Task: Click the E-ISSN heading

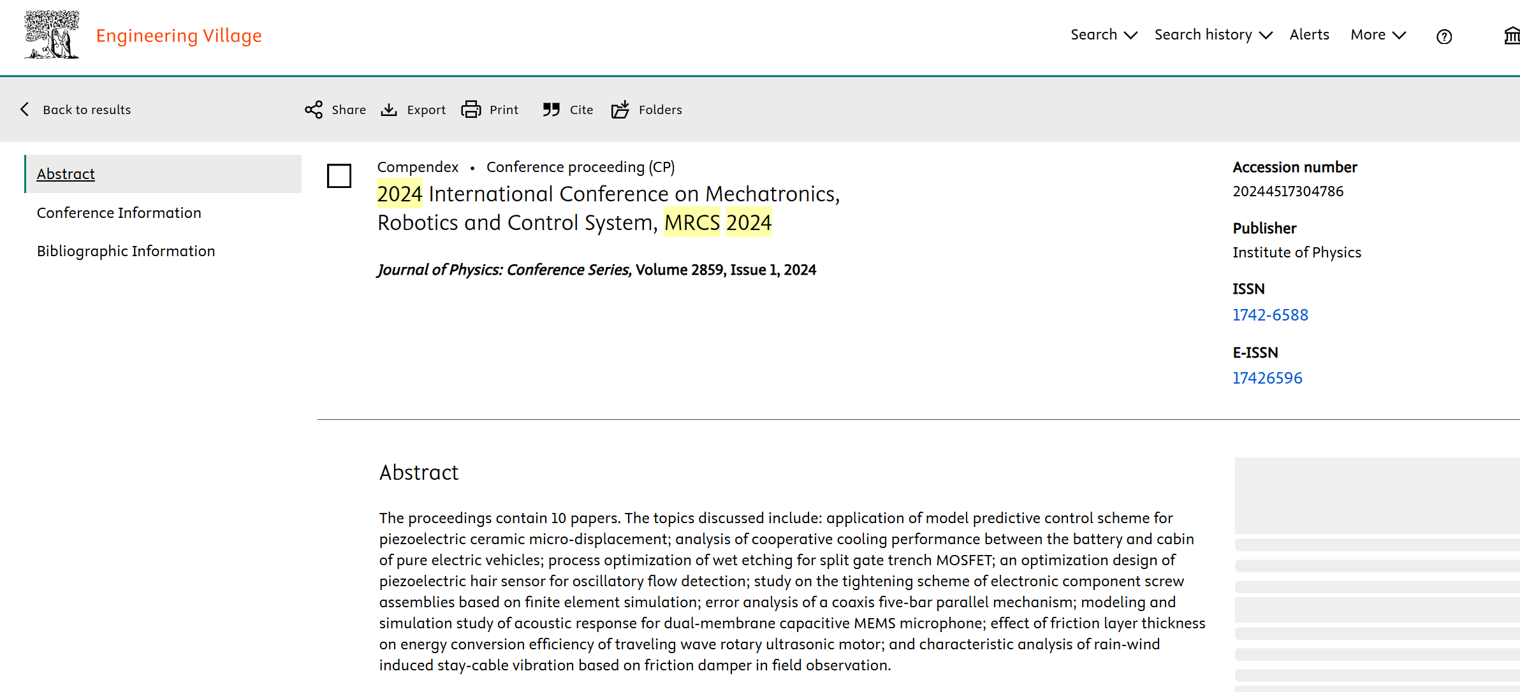Action: click(x=1255, y=352)
